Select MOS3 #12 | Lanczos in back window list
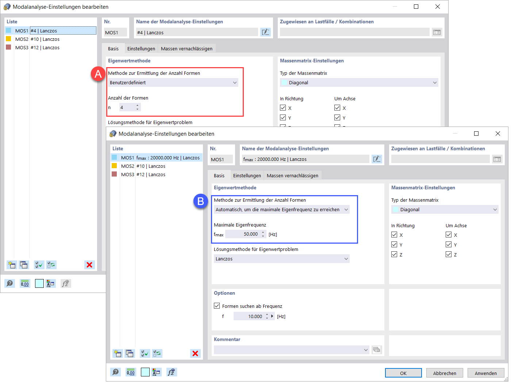Screen dimensions: 511x383 tap(51, 47)
